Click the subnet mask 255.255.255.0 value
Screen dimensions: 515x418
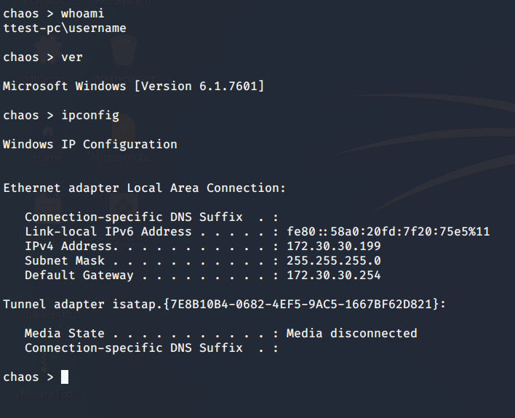click(333, 261)
